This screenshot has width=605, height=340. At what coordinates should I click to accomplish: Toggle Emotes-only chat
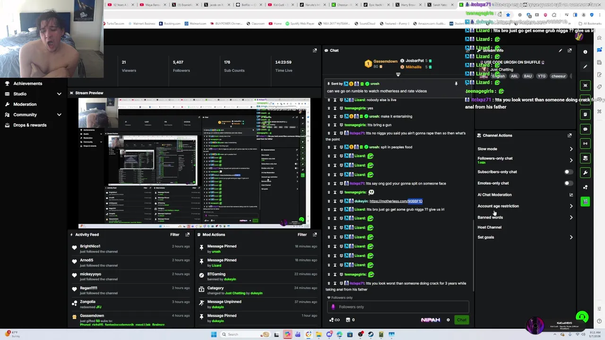pos(568,183)
